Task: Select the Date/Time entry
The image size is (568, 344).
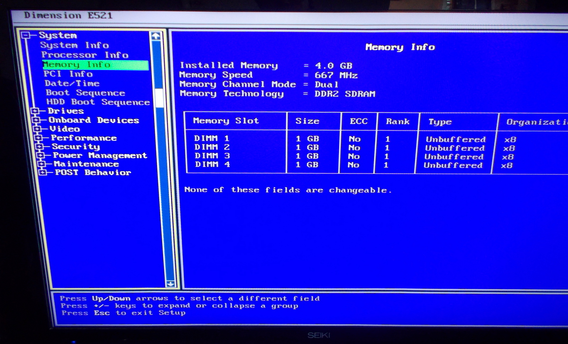Action: point(72,83)
